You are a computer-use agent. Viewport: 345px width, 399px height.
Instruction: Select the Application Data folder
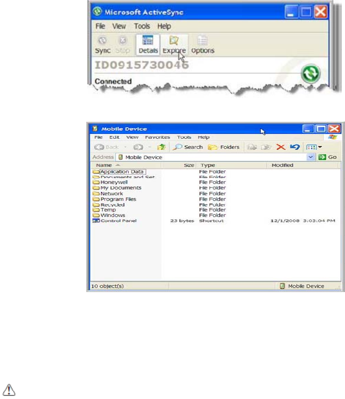[119, 172]
